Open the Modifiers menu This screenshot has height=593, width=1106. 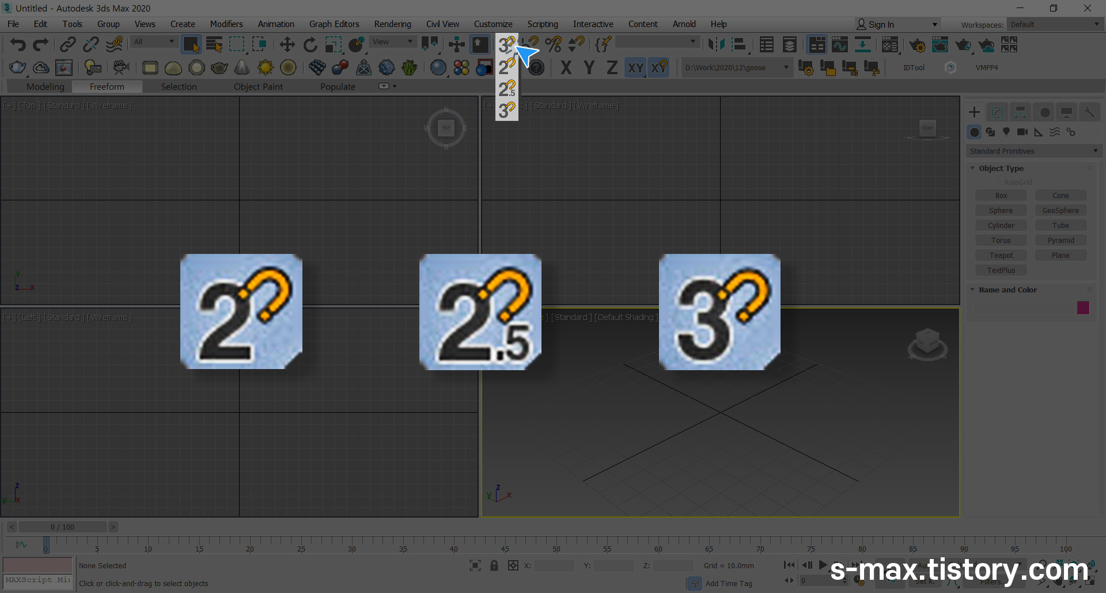226,24
